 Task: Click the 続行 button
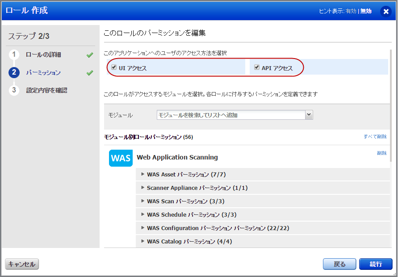point(376,264)
